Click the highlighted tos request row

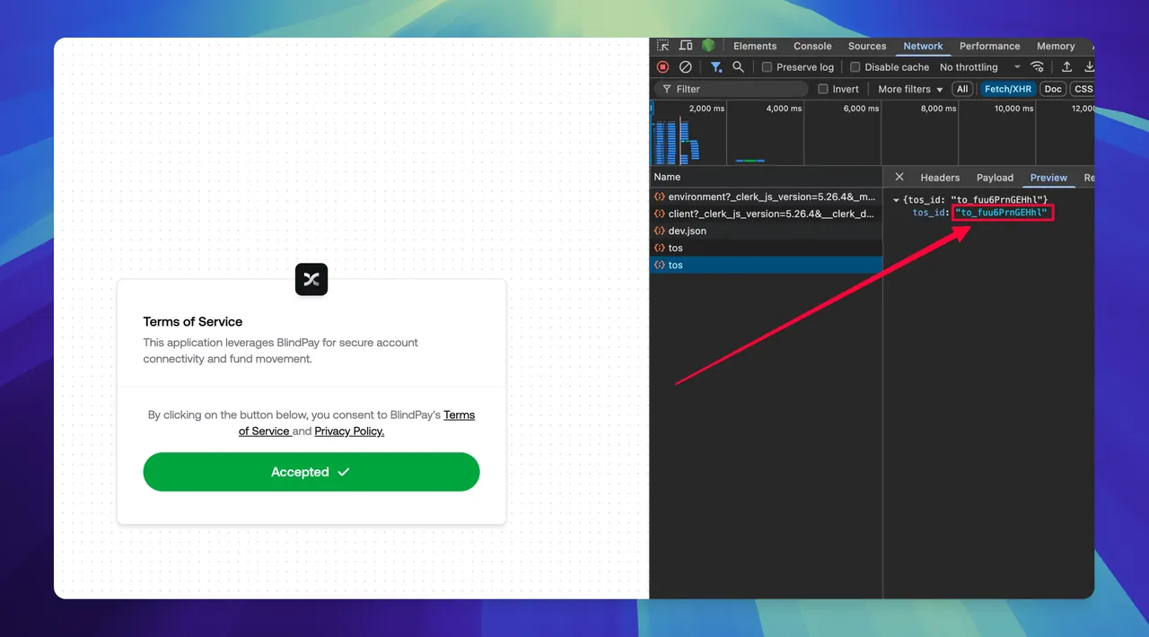click(766, 265)
